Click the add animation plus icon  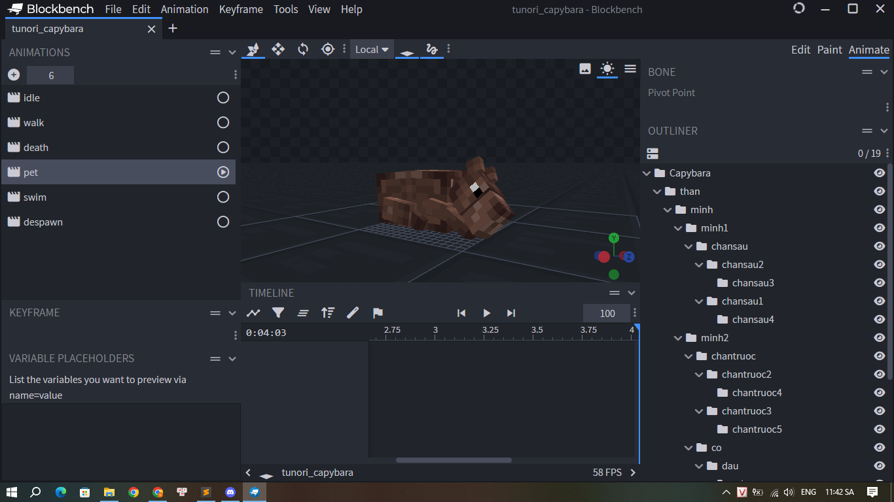coord(14,75)
